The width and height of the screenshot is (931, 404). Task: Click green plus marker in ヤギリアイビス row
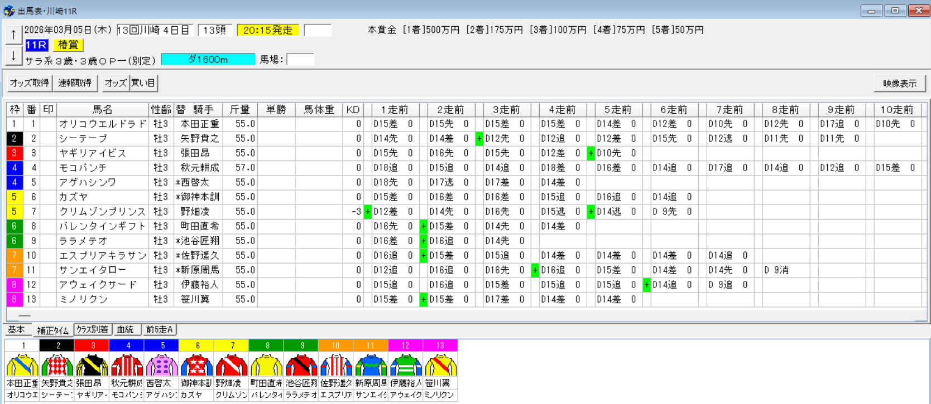pyautogui.click(x=591, y=153)
